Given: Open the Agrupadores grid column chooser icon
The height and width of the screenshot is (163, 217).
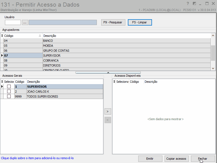Looking at the screenshot, I should click(2, 36).
